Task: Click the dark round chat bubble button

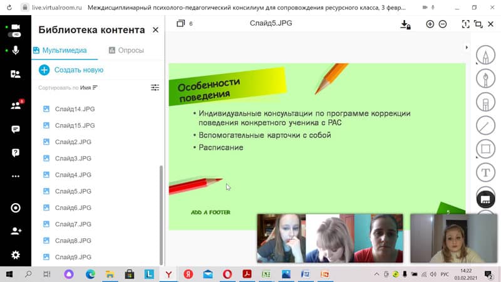Action: 486,199
